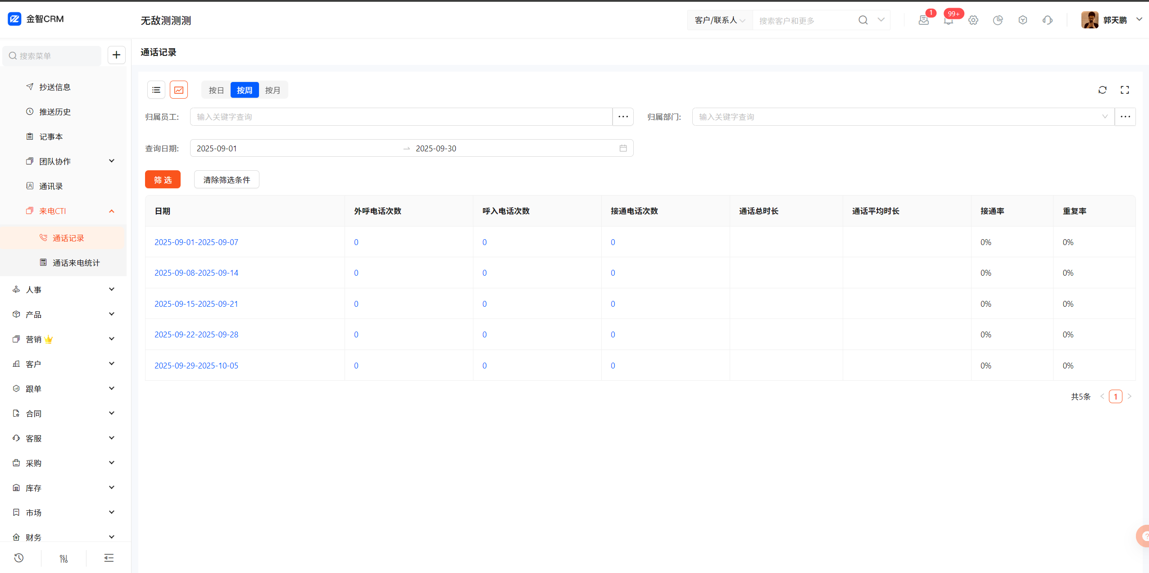Open the notification bell icon
This screenshot has width=1149, height=573.
pos(948,20)
